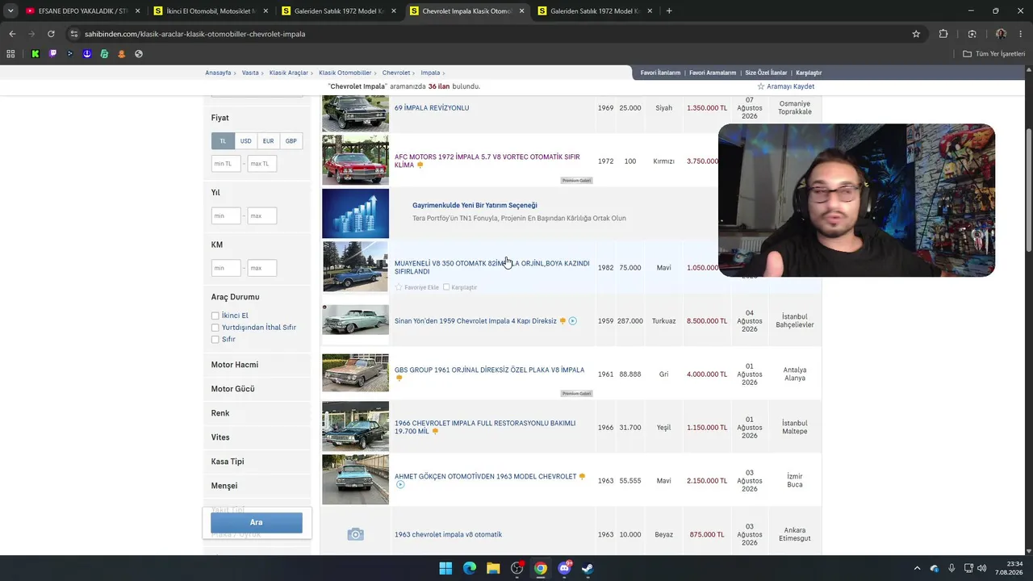Open the 69 İMPALA REVİZYONLU listing

[x=432, y=108]
